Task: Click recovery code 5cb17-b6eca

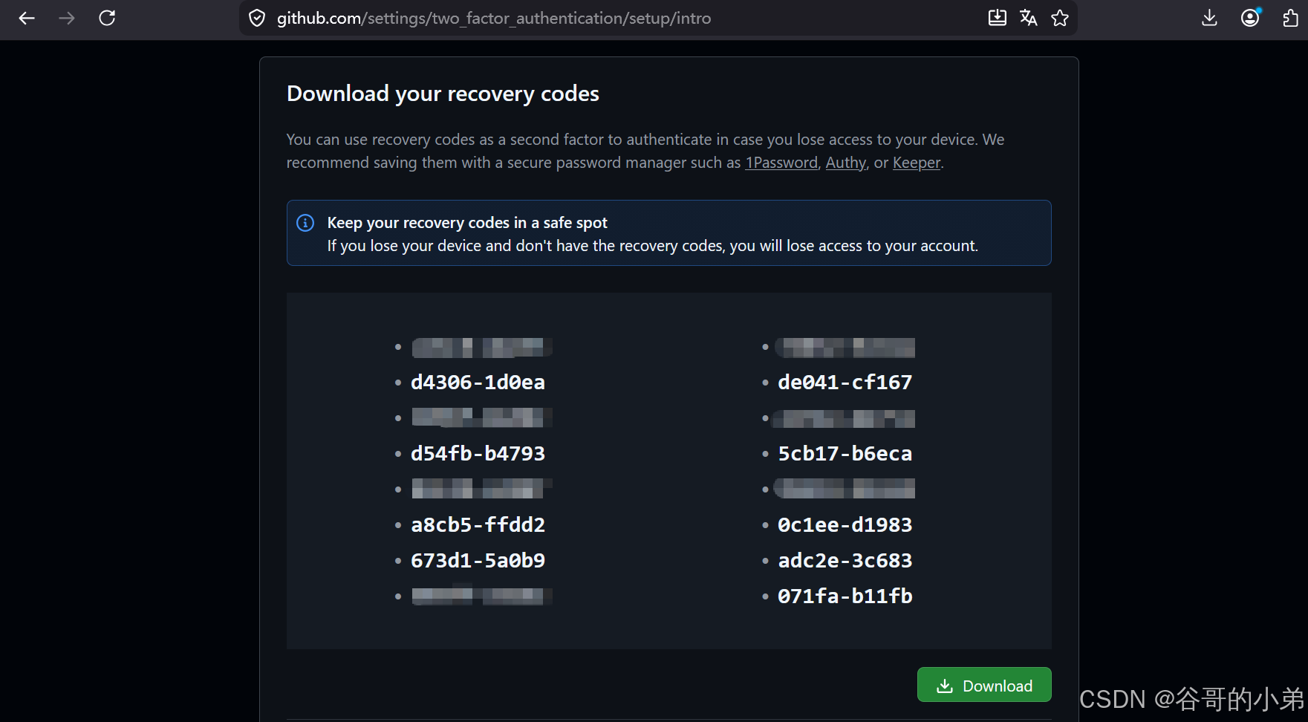Action: coord(845,453)
